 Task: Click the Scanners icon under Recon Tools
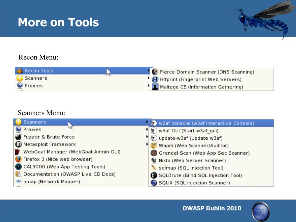[x=20, y=78]
